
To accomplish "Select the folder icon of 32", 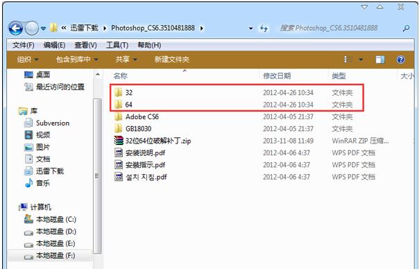I will (118, 92).
